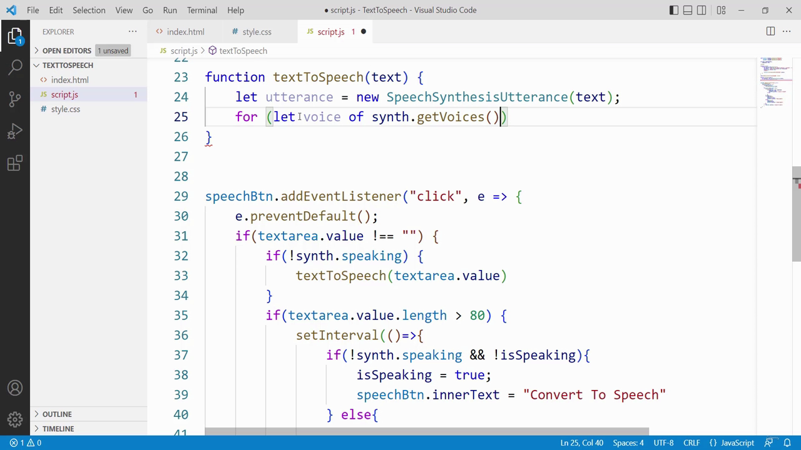Select style.css in explorer tree
801x450 pixels.
(88, 109)
